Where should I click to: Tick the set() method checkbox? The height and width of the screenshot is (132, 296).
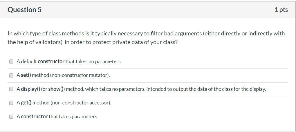[11, 75]
